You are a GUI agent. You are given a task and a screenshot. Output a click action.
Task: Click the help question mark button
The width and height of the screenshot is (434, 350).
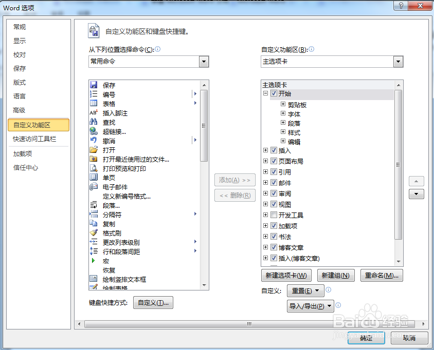401,6
